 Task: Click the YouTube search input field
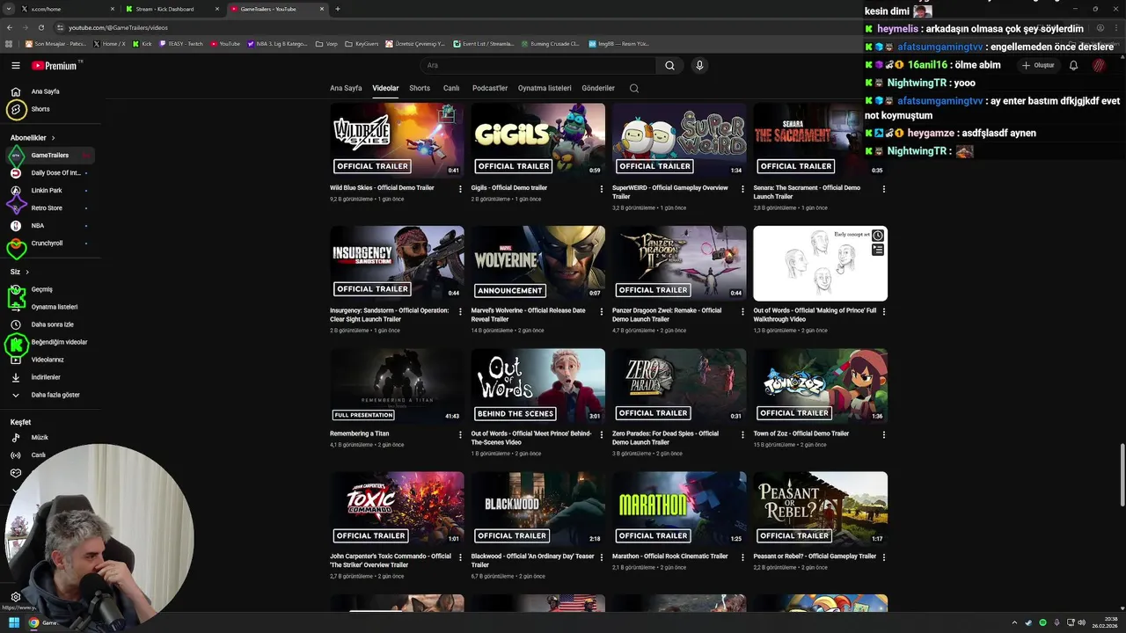(x=537, y=65)
